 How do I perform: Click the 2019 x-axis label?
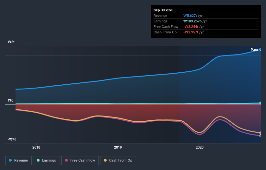pyautogui.click(x=118, y=147)
